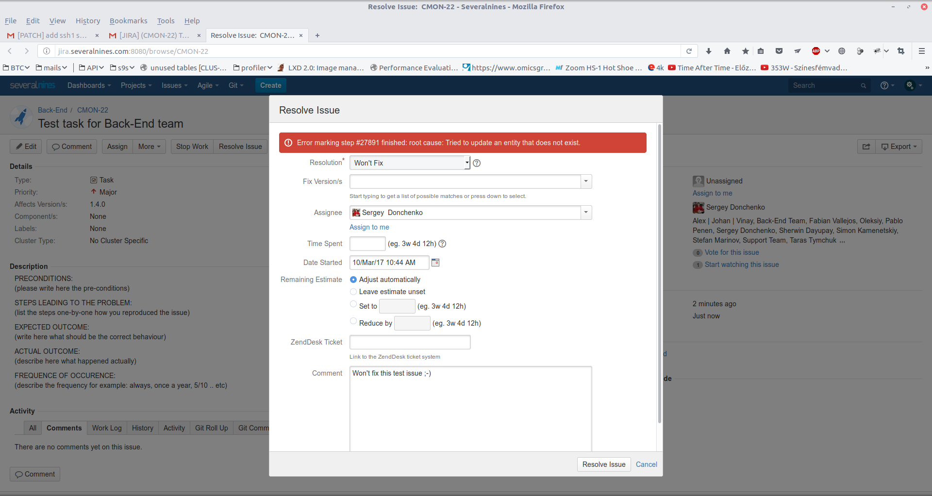
Task: Open the Adblock Plus ABP icon
Action: click(x=816, y=51)
